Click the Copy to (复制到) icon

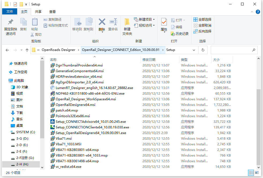89,22
